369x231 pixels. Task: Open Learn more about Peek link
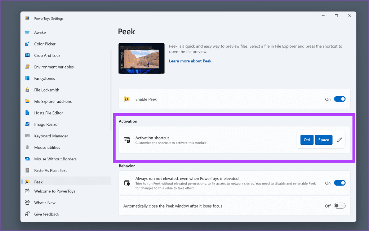[x=190, y=61]
